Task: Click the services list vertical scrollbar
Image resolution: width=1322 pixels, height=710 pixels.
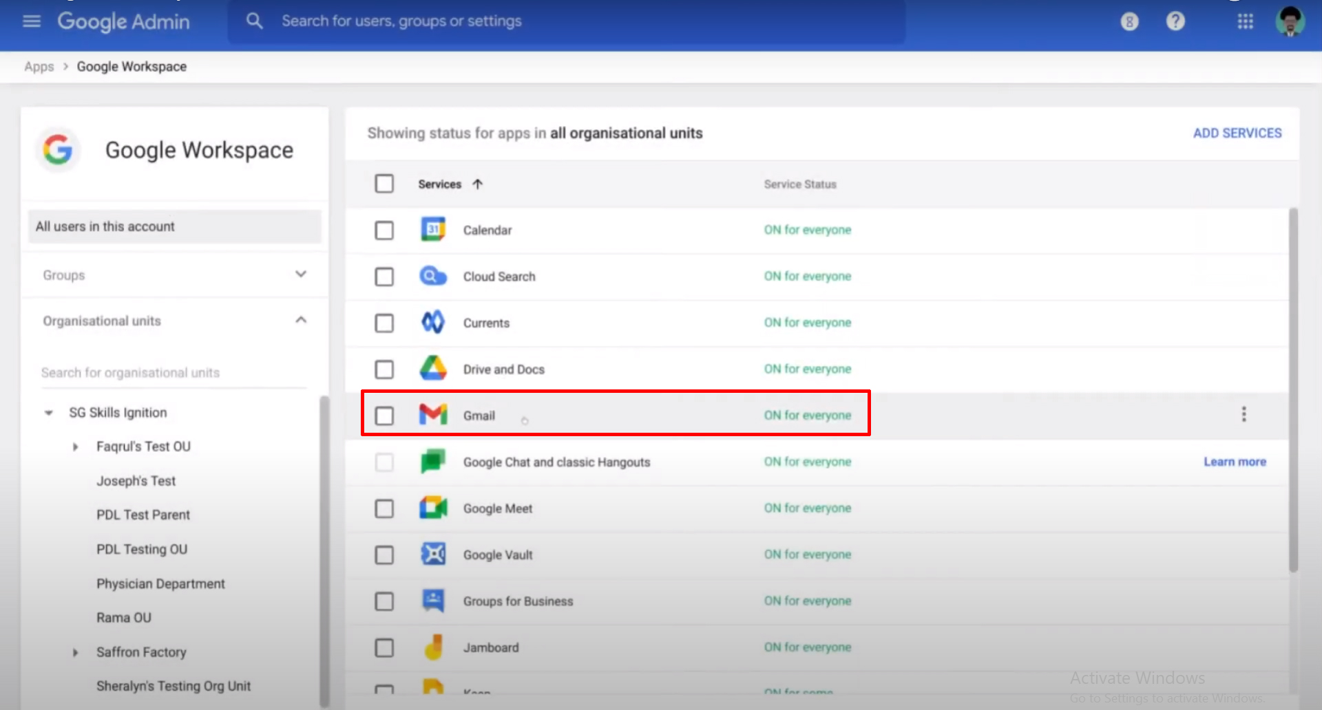Action: tap(1293, 390)
